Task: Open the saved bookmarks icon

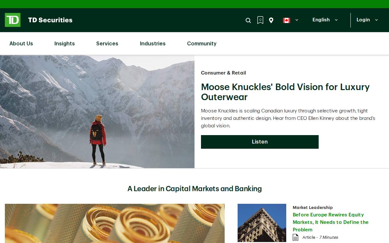Action: pos(260,20)
